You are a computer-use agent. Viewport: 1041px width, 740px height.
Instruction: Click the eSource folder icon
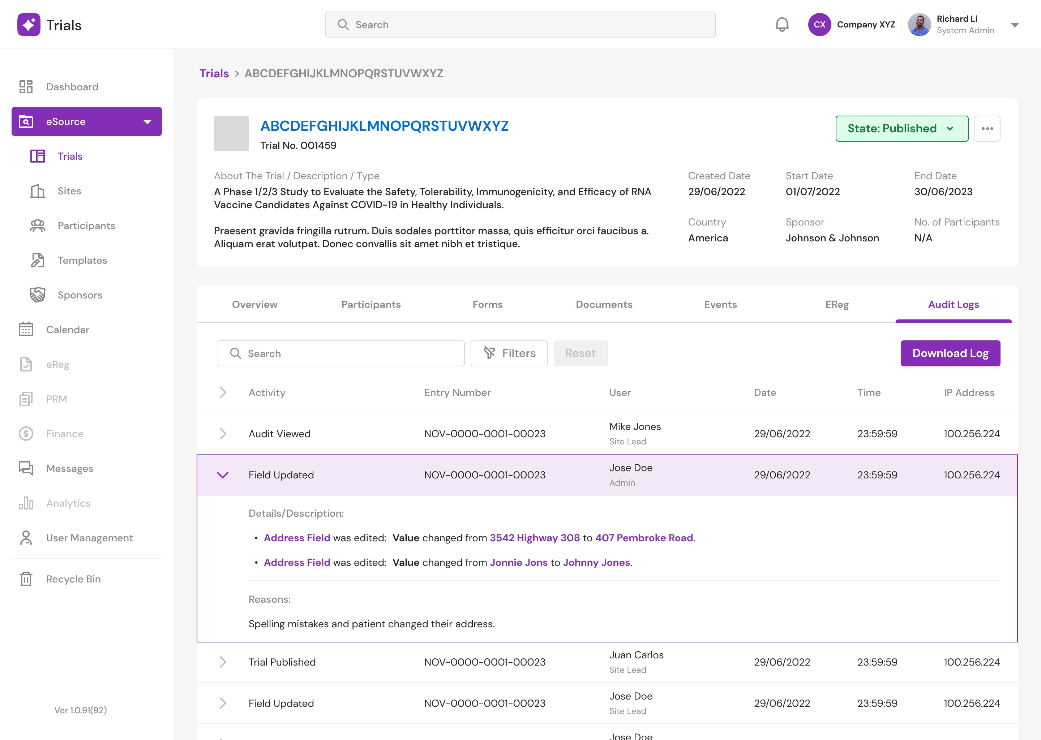point(26,122)
